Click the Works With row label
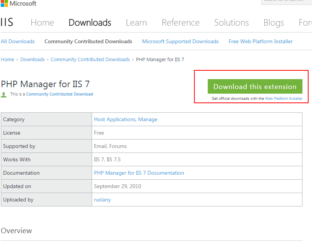This screenshot has width=312, height=250. [x=17, y=159]
